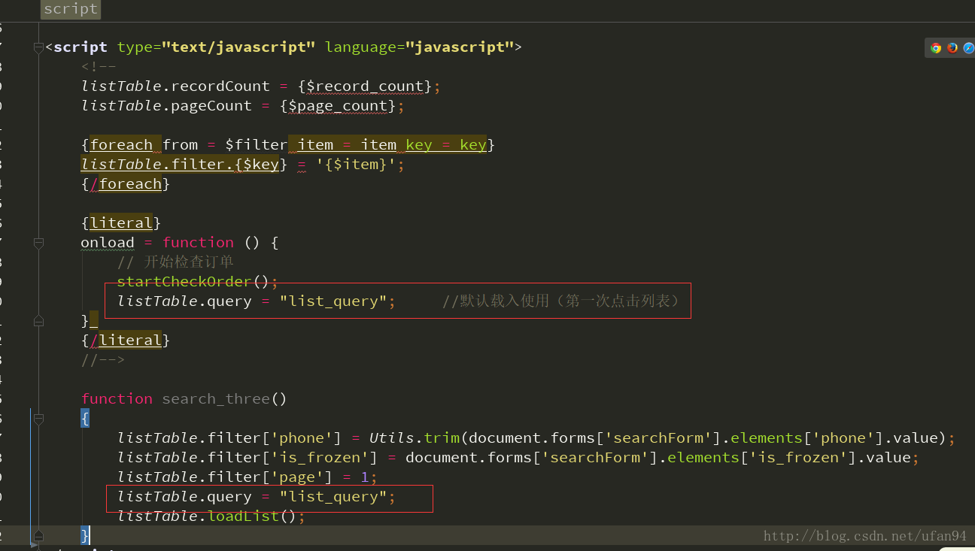This screenshot has height=551, width=975.
Task: Click the 默认载入使用 comment
Action: coord(563,301)
